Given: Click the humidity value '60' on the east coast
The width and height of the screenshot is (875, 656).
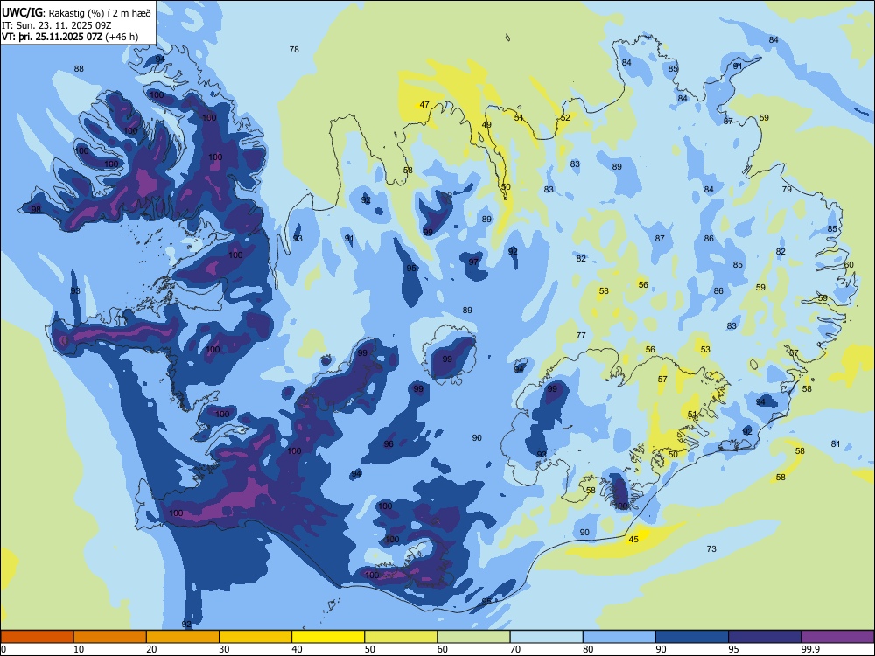Looking at the screenshot, I should 849,265.
